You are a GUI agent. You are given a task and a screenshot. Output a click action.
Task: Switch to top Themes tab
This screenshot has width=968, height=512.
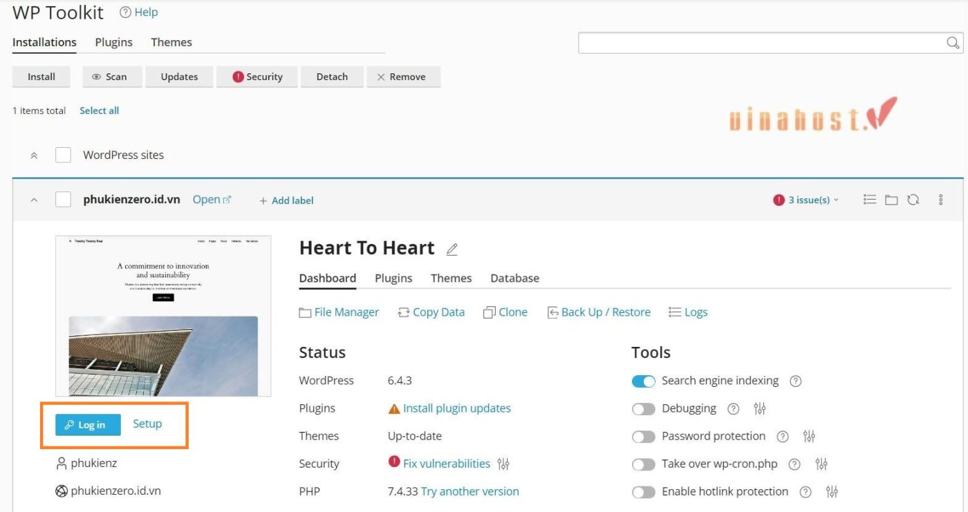(171, 42)
